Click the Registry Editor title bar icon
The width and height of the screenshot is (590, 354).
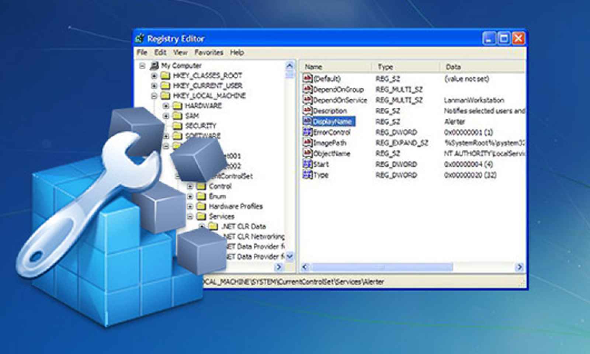[140, 38]
